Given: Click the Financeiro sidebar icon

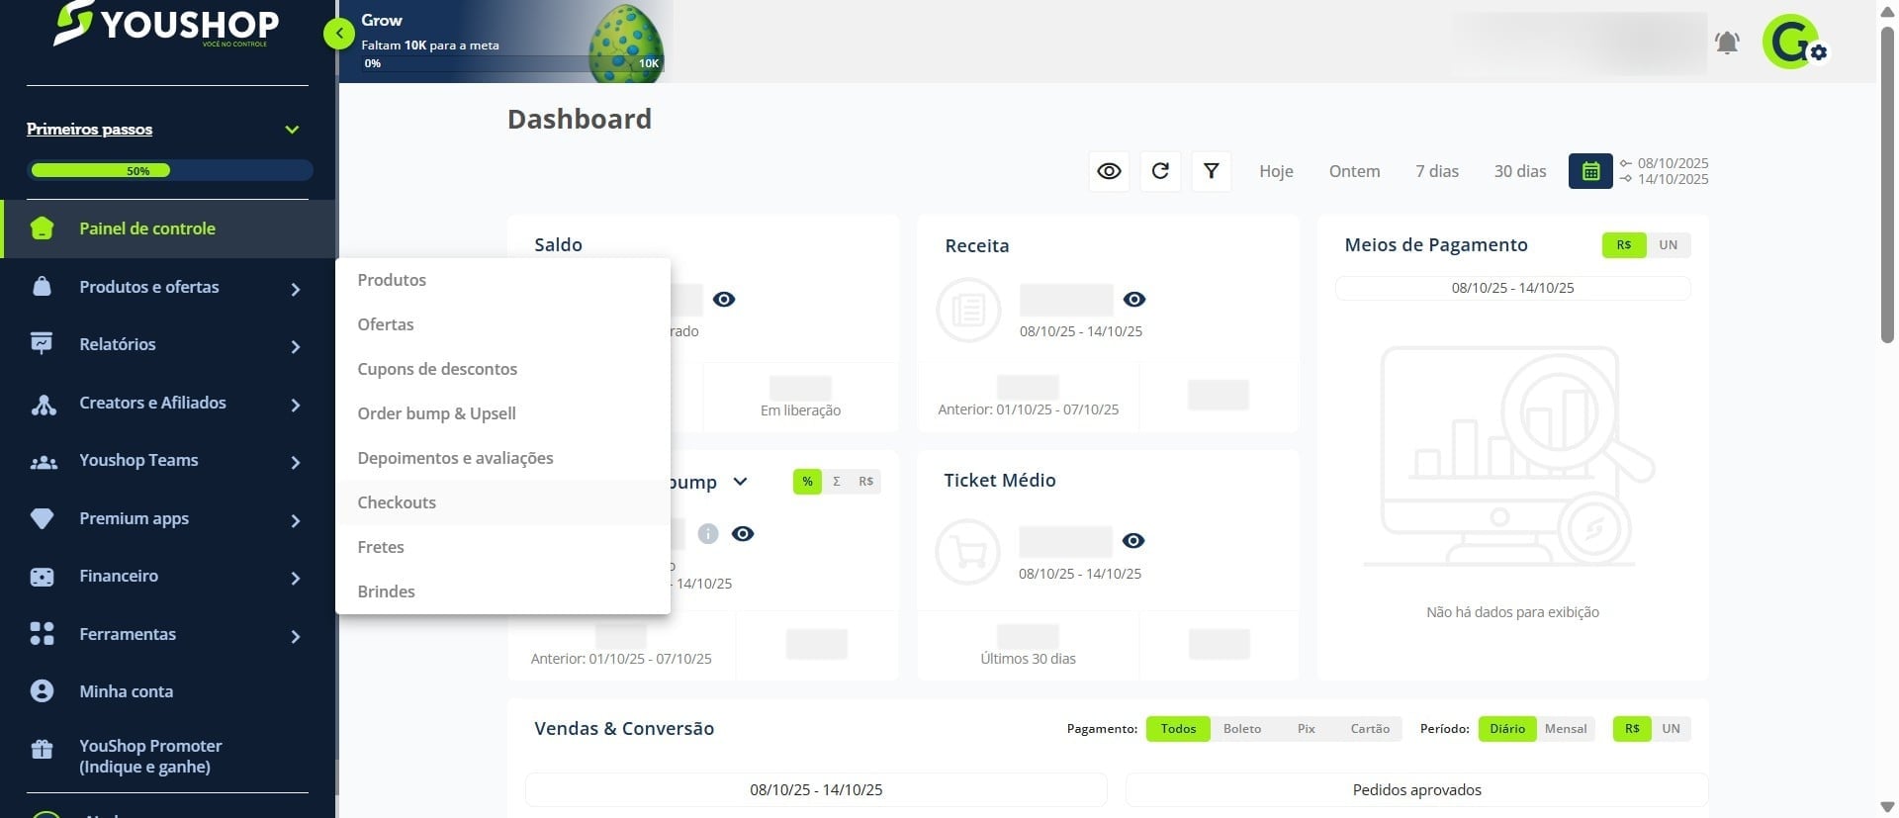Looking at the screenshot, I should [42, 577].
